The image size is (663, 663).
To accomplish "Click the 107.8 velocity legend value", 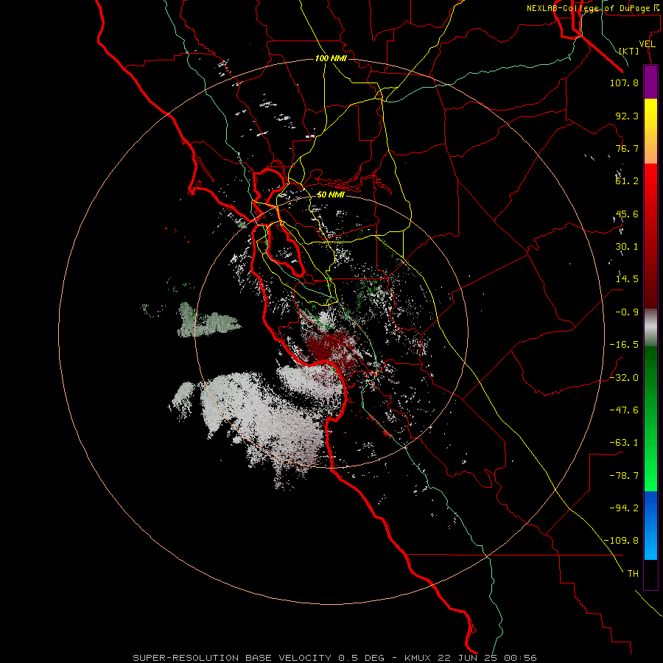I will coord(624,83).
